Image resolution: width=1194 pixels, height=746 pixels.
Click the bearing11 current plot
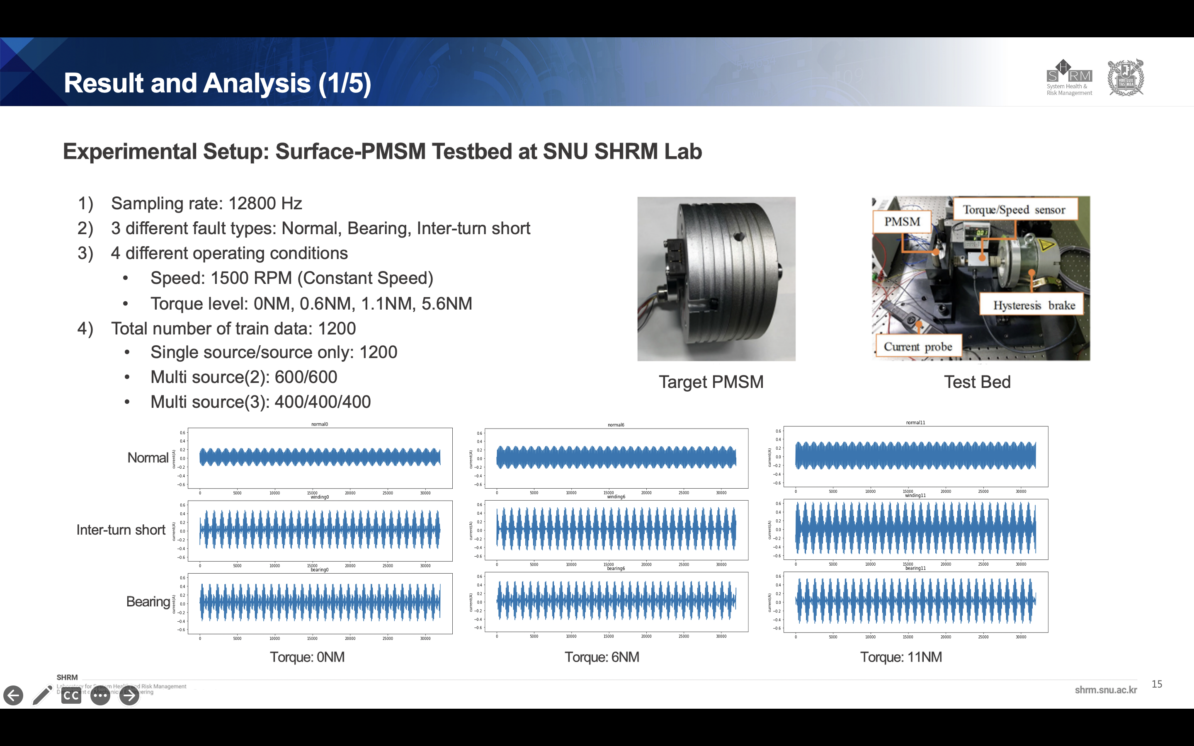pos(916,602)
